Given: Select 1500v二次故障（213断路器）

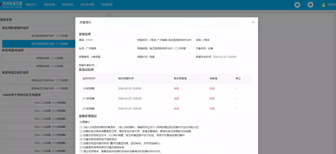Looking at the screenshot, I should pos(39,135).
